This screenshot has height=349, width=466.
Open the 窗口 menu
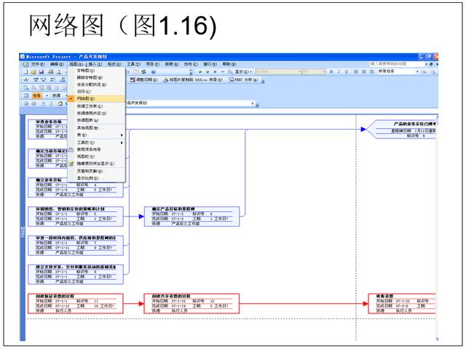point(210,64)
